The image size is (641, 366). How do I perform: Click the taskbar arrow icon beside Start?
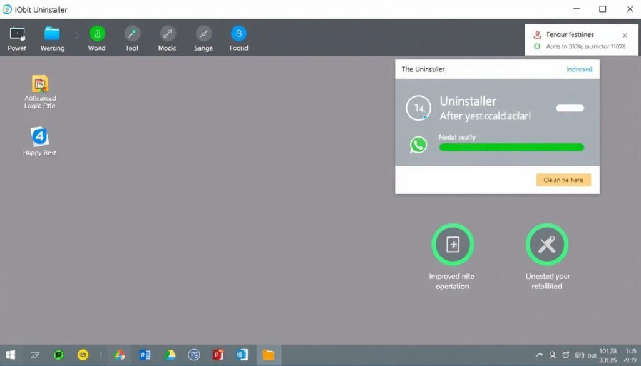(x=35, y=355)
